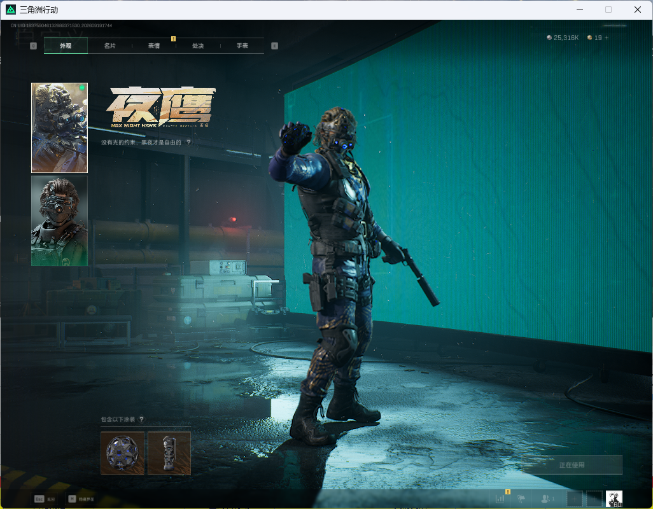
Task: Click the first empty squad slot plus
Action: tap(575, 499)
